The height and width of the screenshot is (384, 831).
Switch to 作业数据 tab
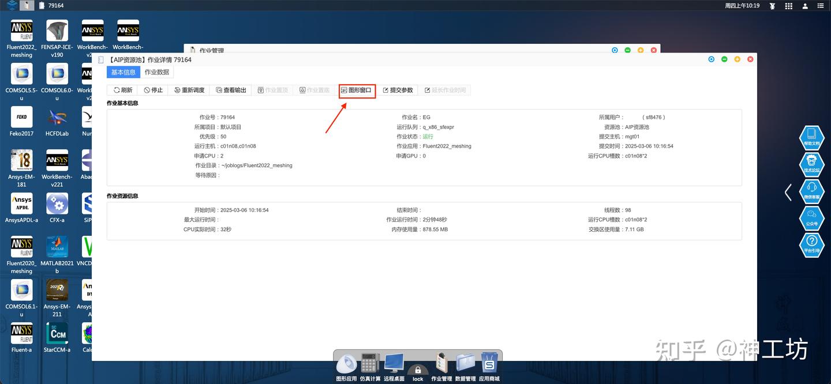[x=157, y=72]
